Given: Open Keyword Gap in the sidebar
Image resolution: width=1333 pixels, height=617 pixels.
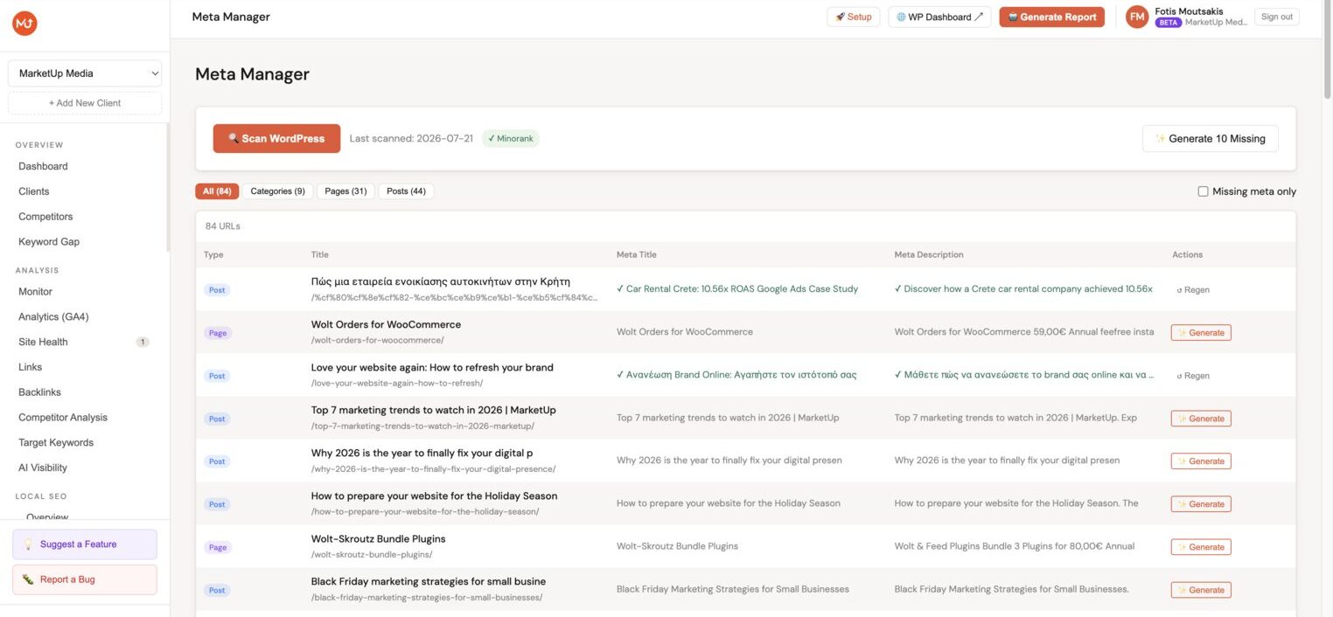Looking at the screenshot, I should (x=49, y=242).
